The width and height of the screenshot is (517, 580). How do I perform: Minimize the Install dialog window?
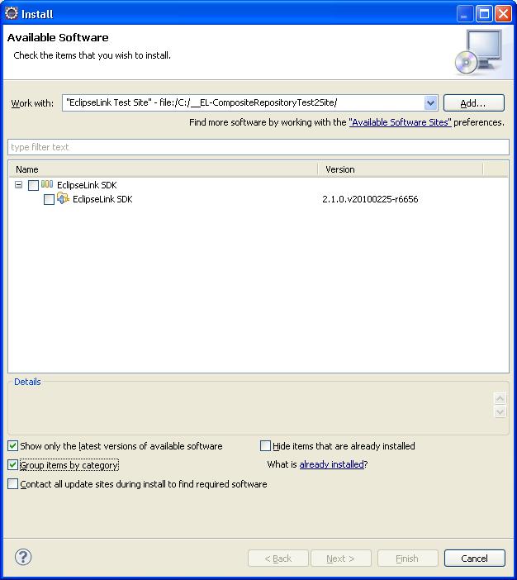pos(465,14)
